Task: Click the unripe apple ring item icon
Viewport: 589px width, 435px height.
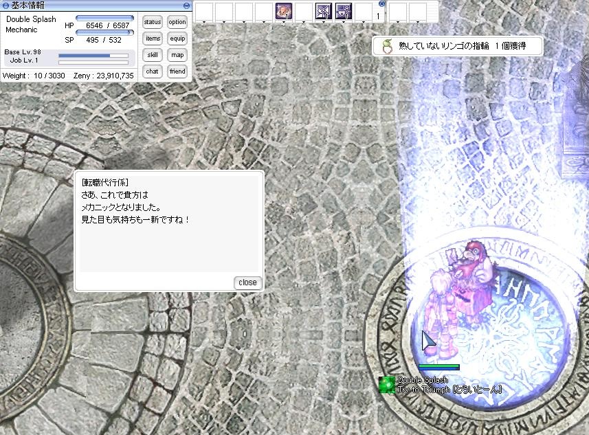Action: (x=387, y=46)
